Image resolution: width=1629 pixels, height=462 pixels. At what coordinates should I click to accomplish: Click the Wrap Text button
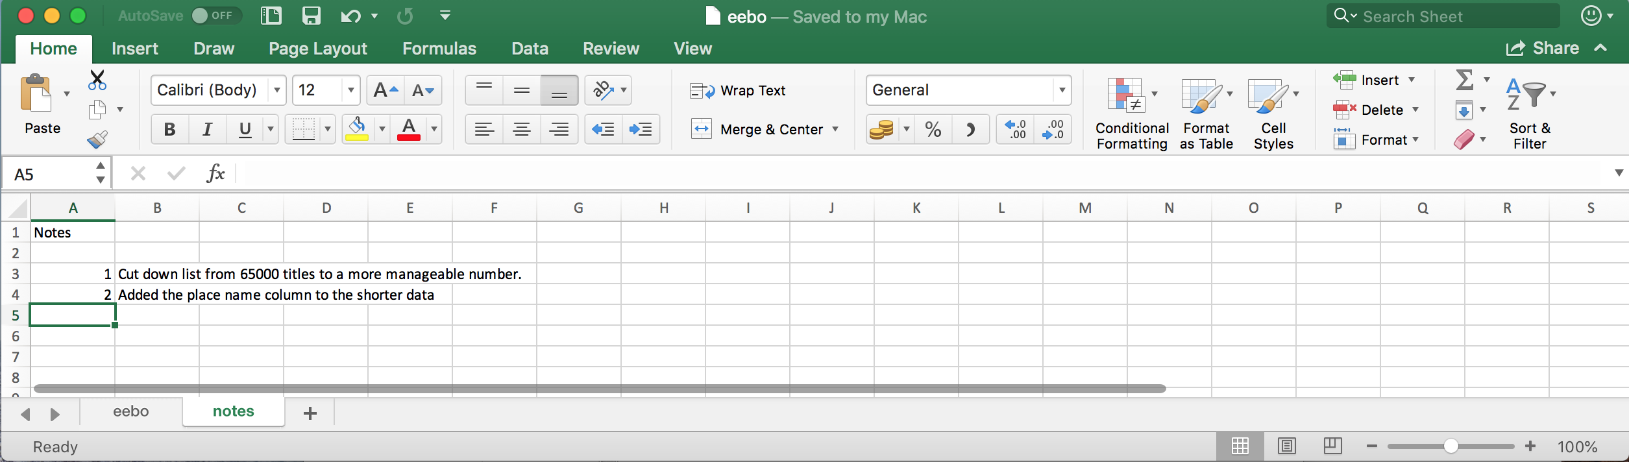tap(738, 91)
